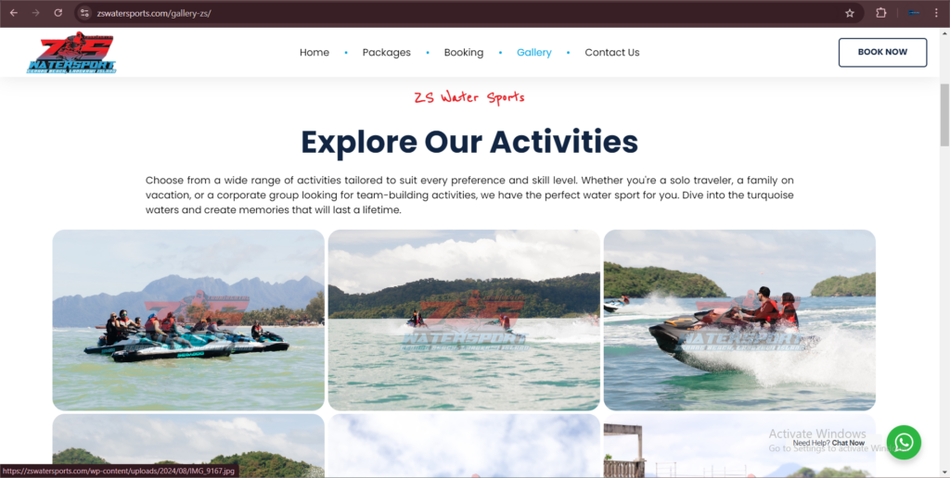Open the green WhatsApp chat icon

point(904,442)
